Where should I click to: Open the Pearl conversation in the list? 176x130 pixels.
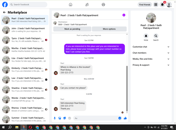25,20
